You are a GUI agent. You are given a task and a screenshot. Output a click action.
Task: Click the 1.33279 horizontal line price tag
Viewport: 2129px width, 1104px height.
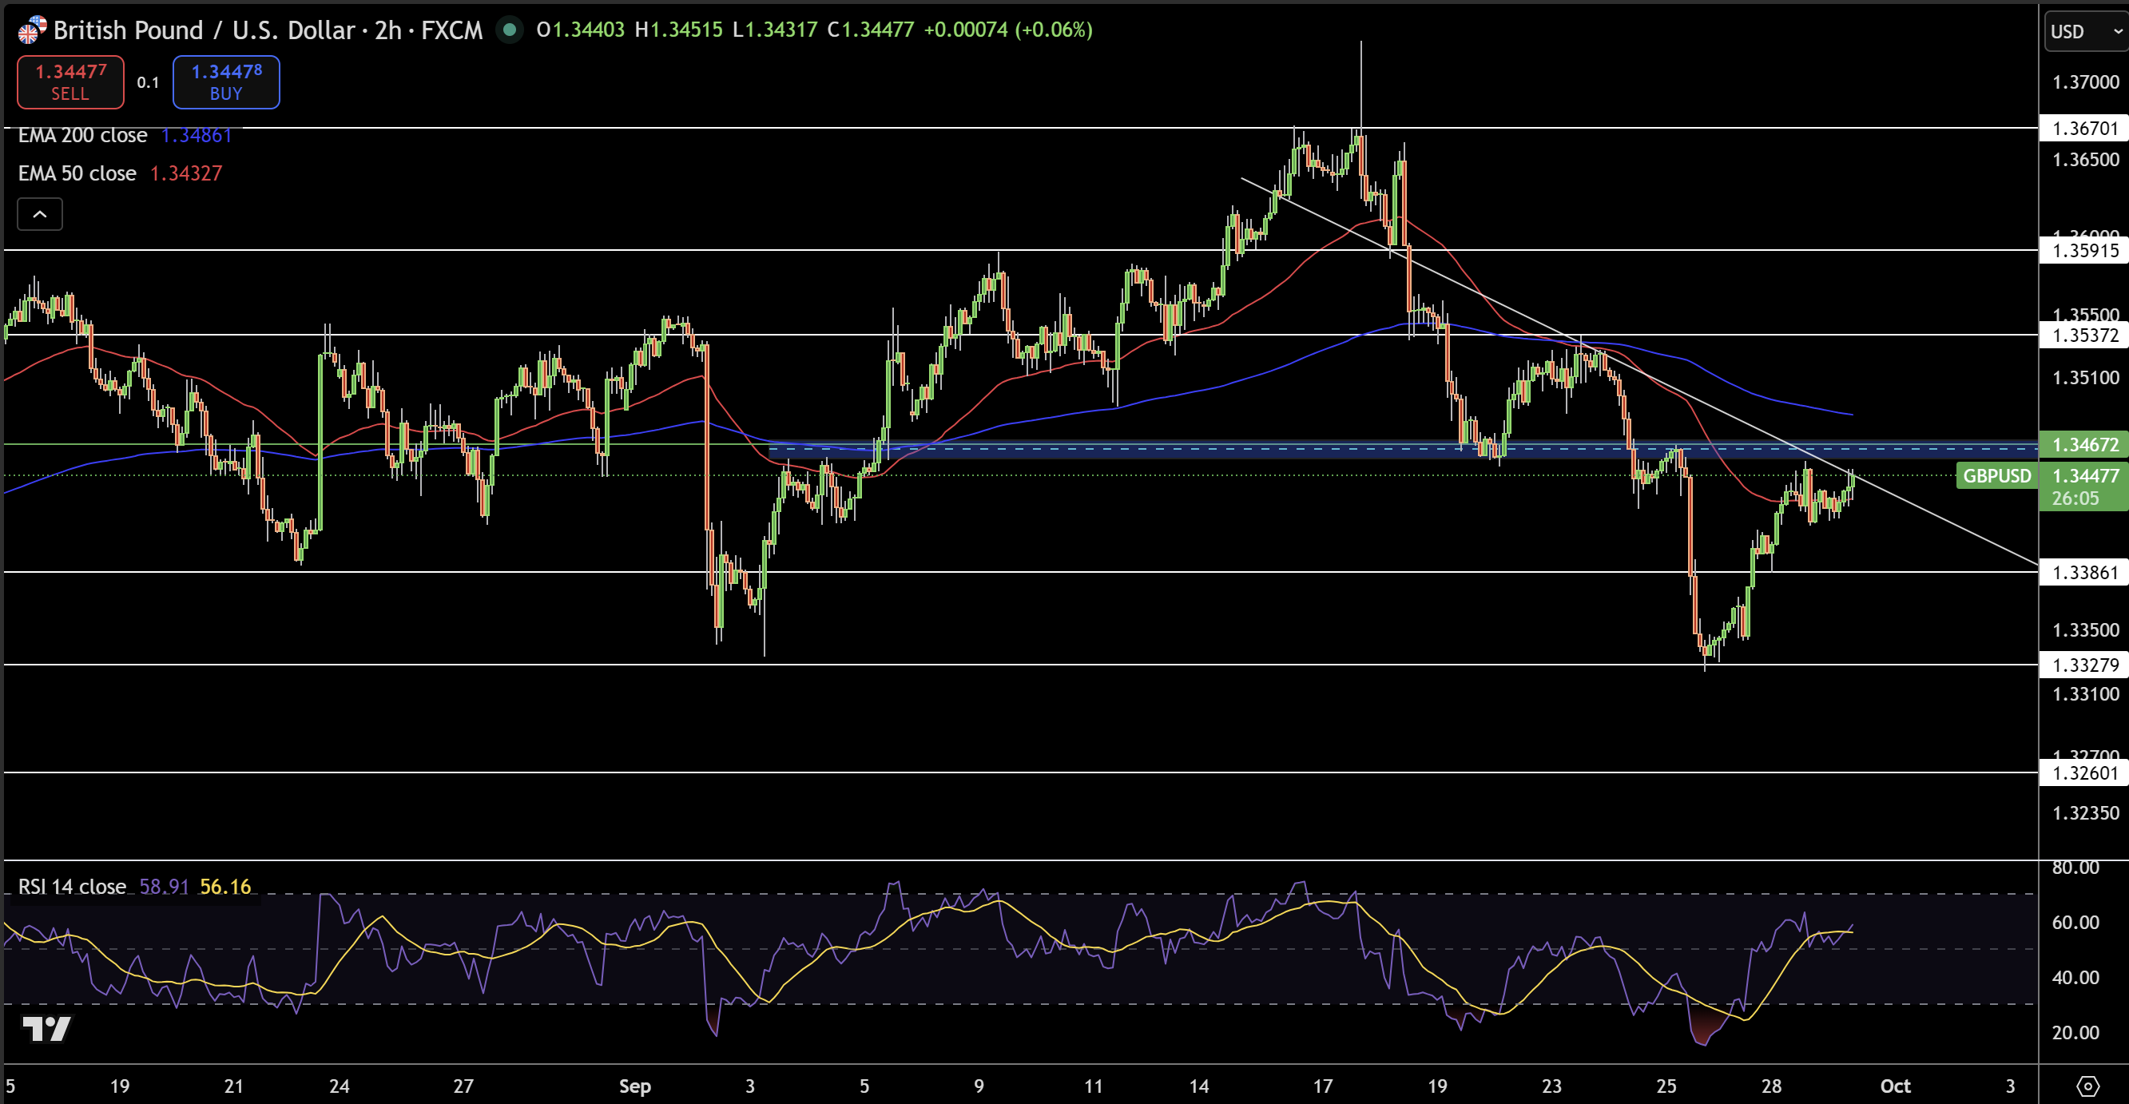pyautogui.click(x=2084, y=665)
